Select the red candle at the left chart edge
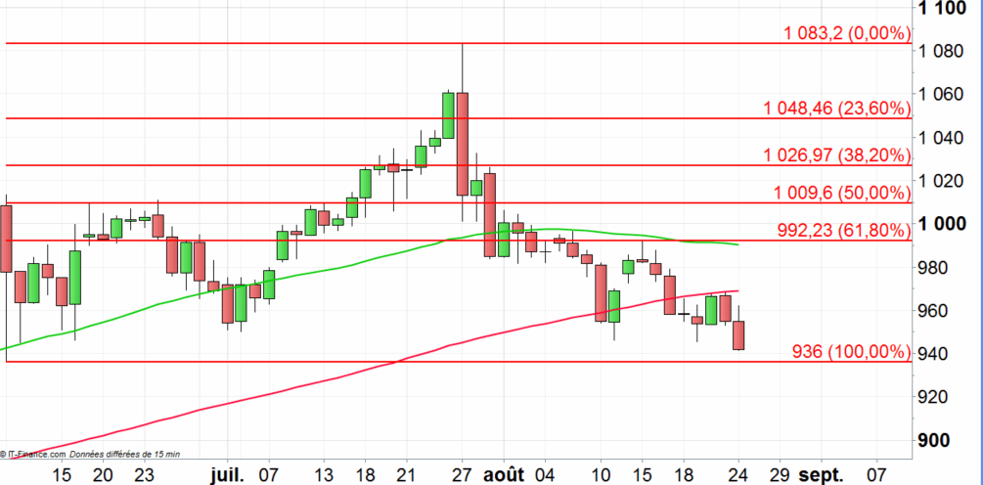This screenshot has width=983, height=485. pyautogui.click(x=6, y=239)
